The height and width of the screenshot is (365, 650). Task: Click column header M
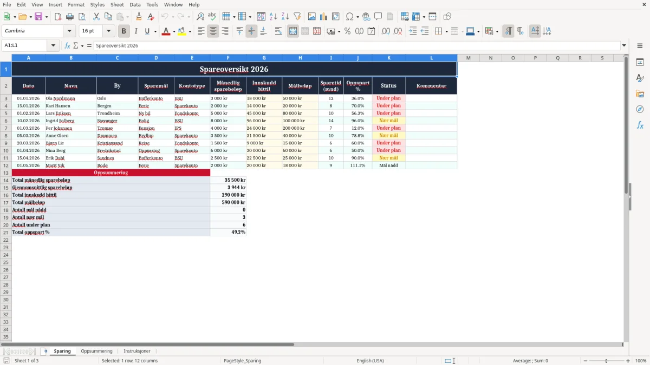pyautogui.click(x=468, y=58)
